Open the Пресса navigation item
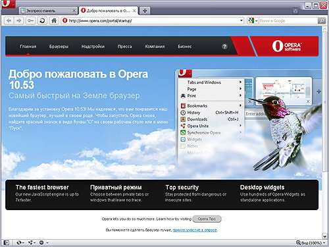 click(124, 47)
